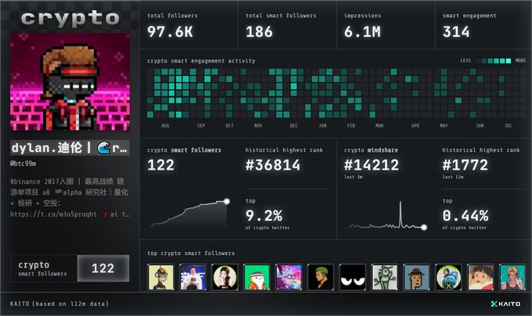Click the JUL label on the heatmap
The image size is (532, 316).
click(509, 126)
